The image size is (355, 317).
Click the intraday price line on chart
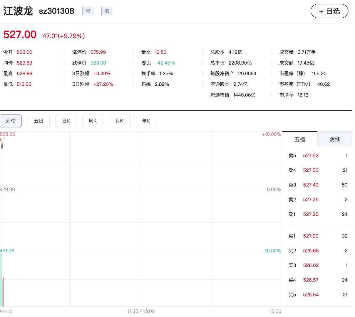(x=2, y=144)
